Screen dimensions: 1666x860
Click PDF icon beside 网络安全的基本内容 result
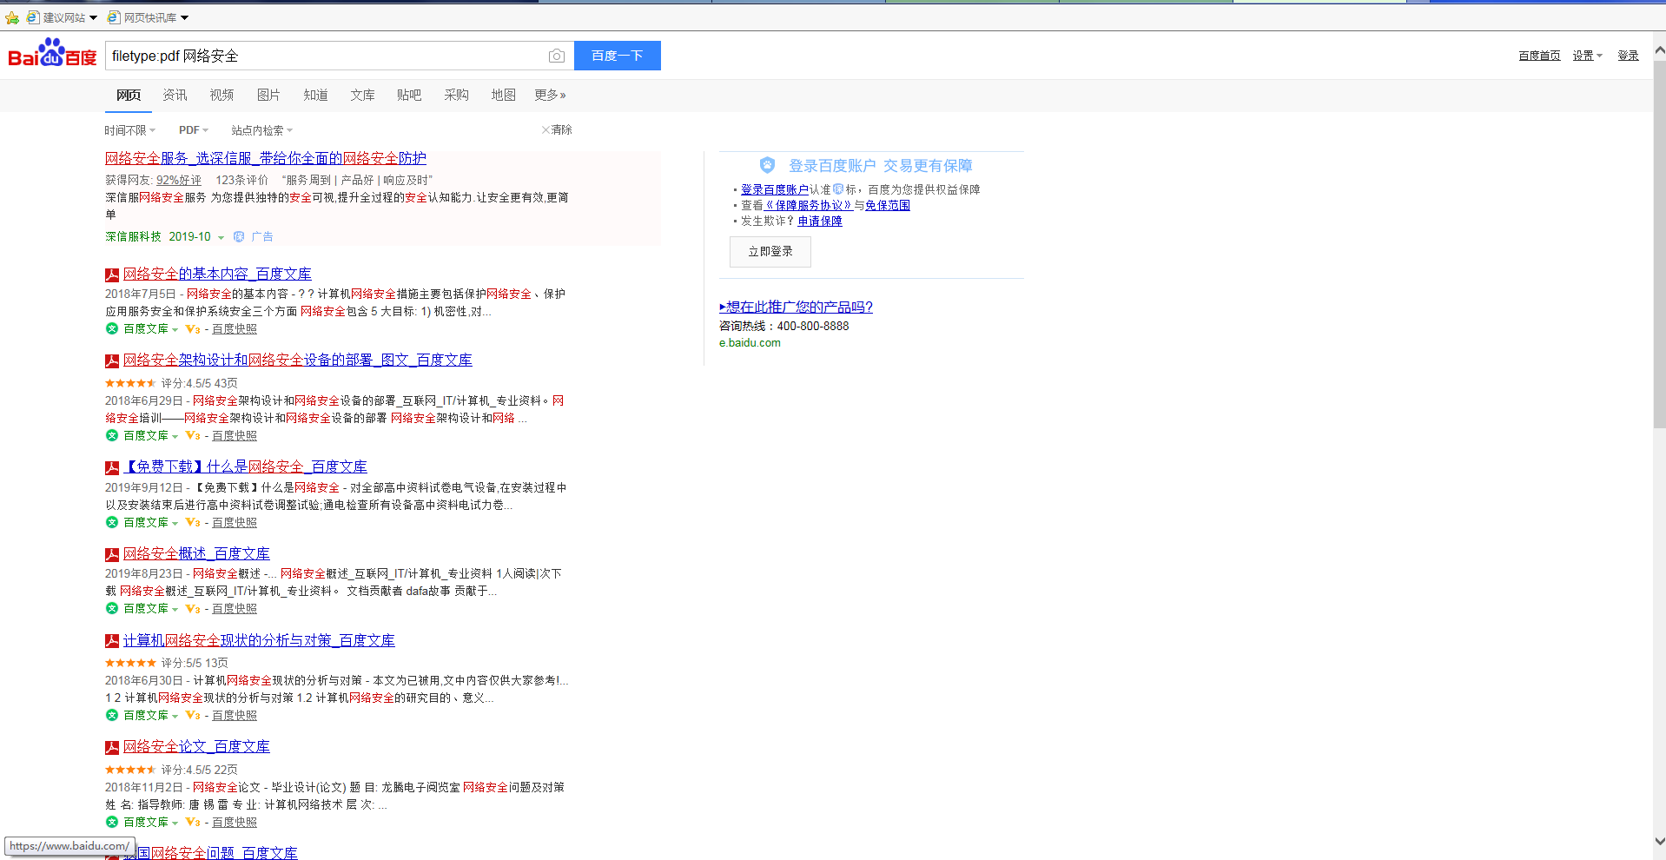[112, 275]
